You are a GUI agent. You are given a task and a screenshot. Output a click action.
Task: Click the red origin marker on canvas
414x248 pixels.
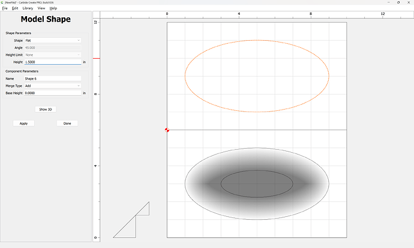(167, 130)
